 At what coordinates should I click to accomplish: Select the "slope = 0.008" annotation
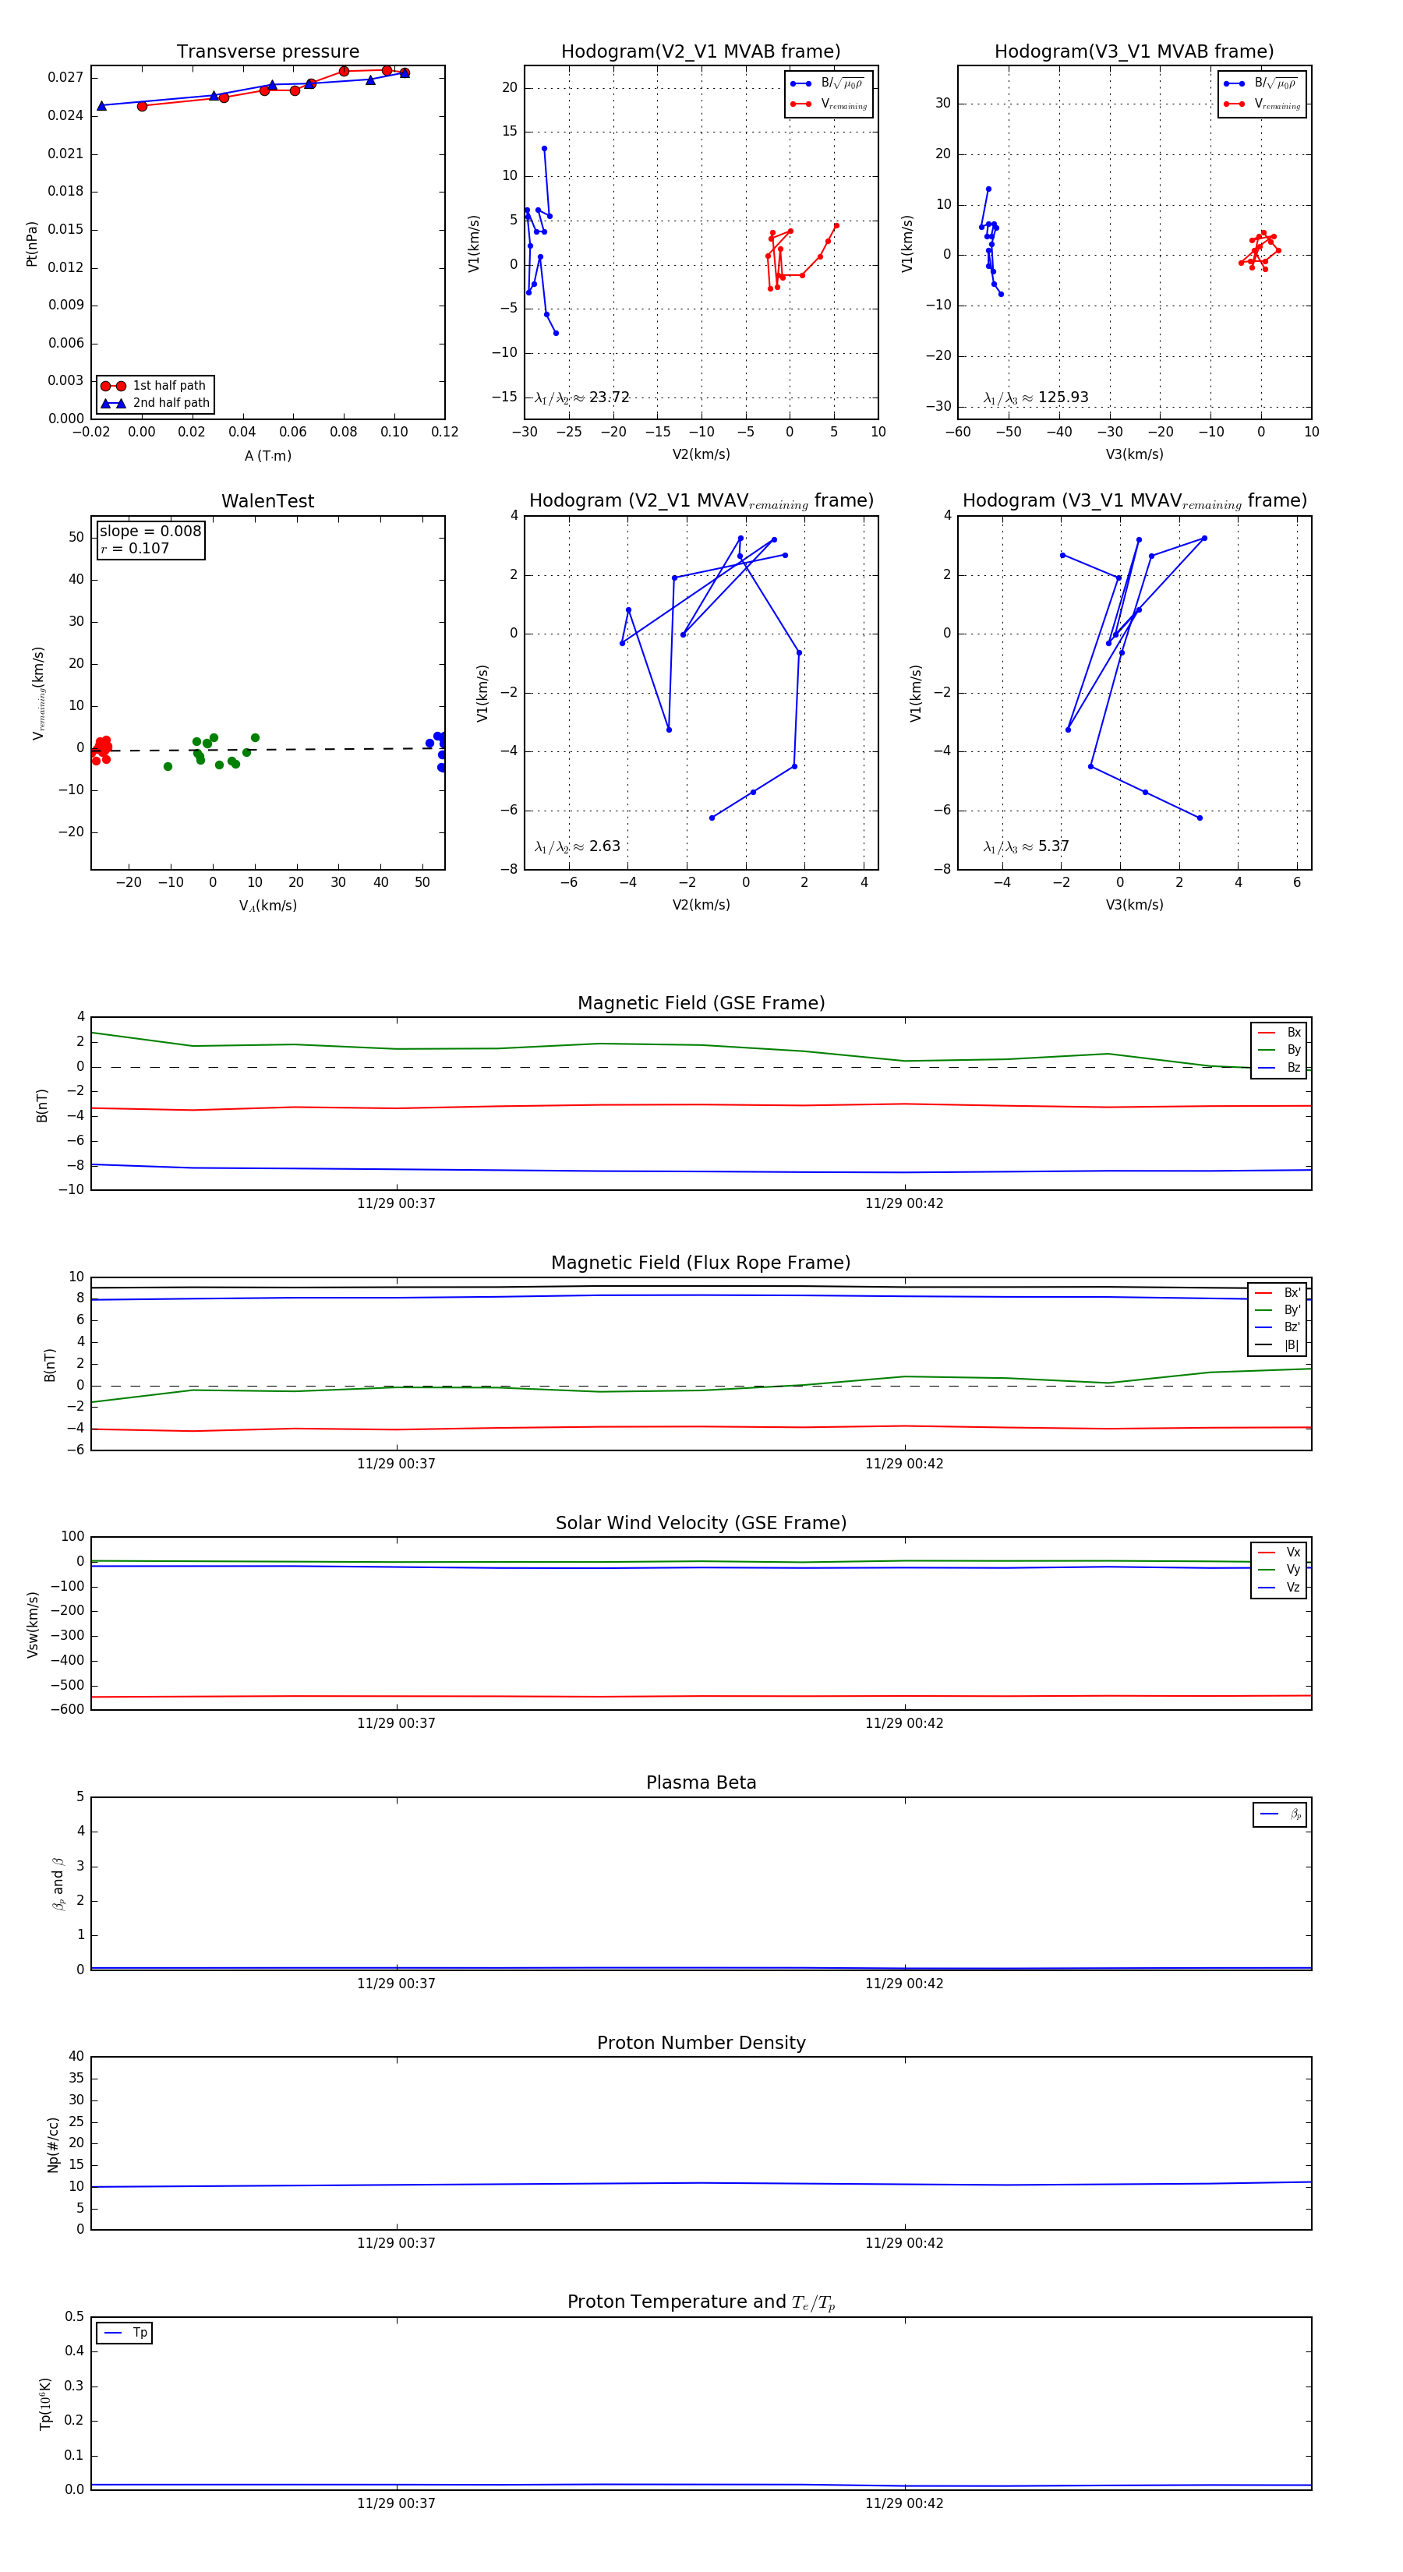[x=150, y=532]
